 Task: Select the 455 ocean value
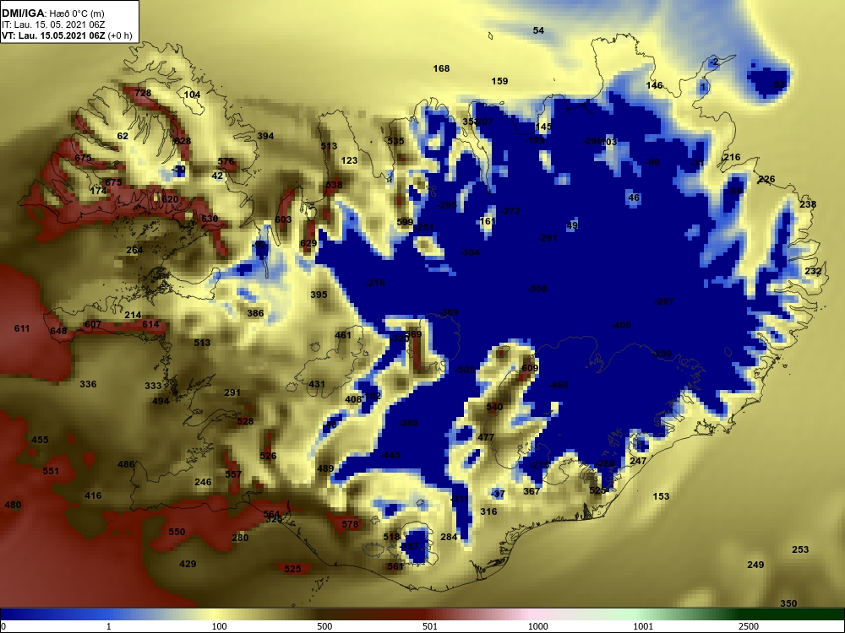click(40, 440)
